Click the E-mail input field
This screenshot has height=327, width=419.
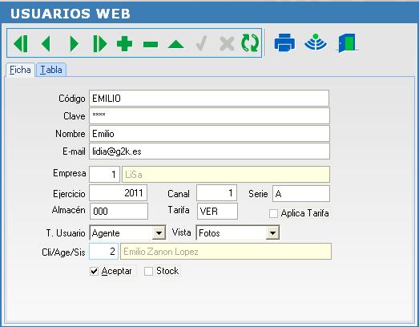[209, 151]
